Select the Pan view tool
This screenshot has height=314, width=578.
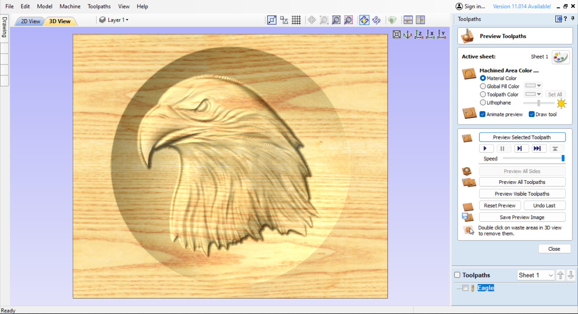(312, 20)
